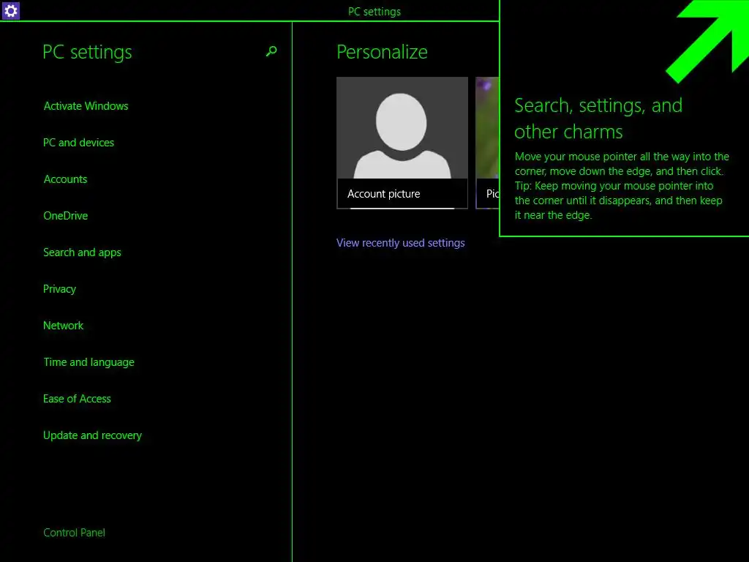The height and width of the screenshot is (562, 749).
Task: Open the Account picture tile
Action: pos(402,143)
